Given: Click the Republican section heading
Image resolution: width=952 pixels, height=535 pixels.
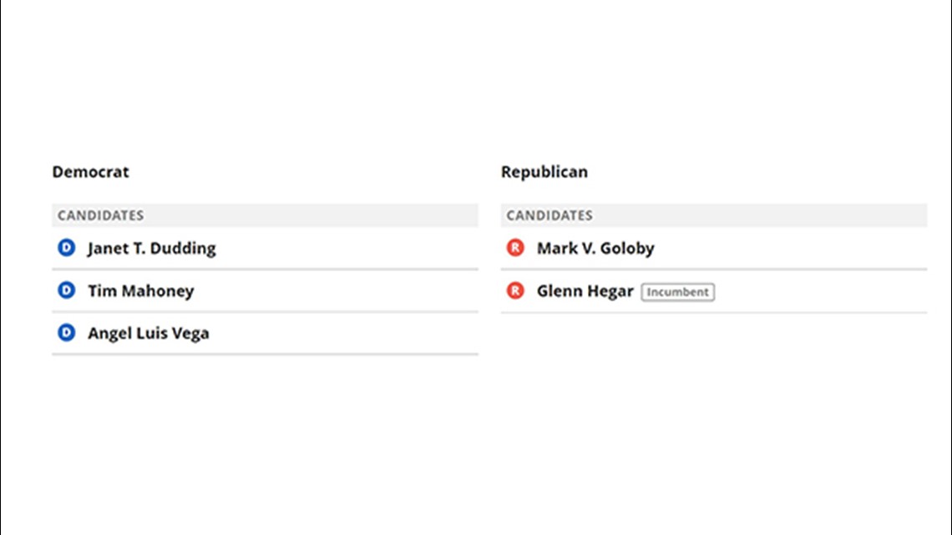Looking at the screenshot, I should (544, 172).
